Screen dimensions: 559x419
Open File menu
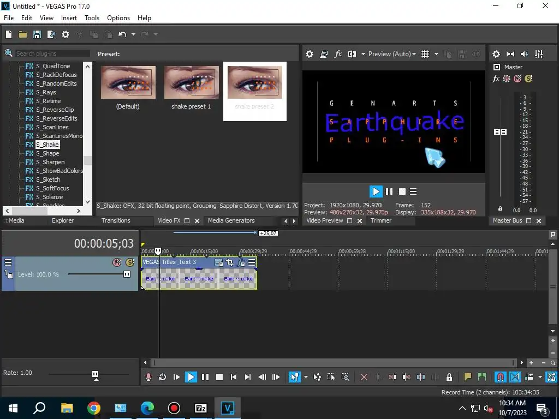9,18
